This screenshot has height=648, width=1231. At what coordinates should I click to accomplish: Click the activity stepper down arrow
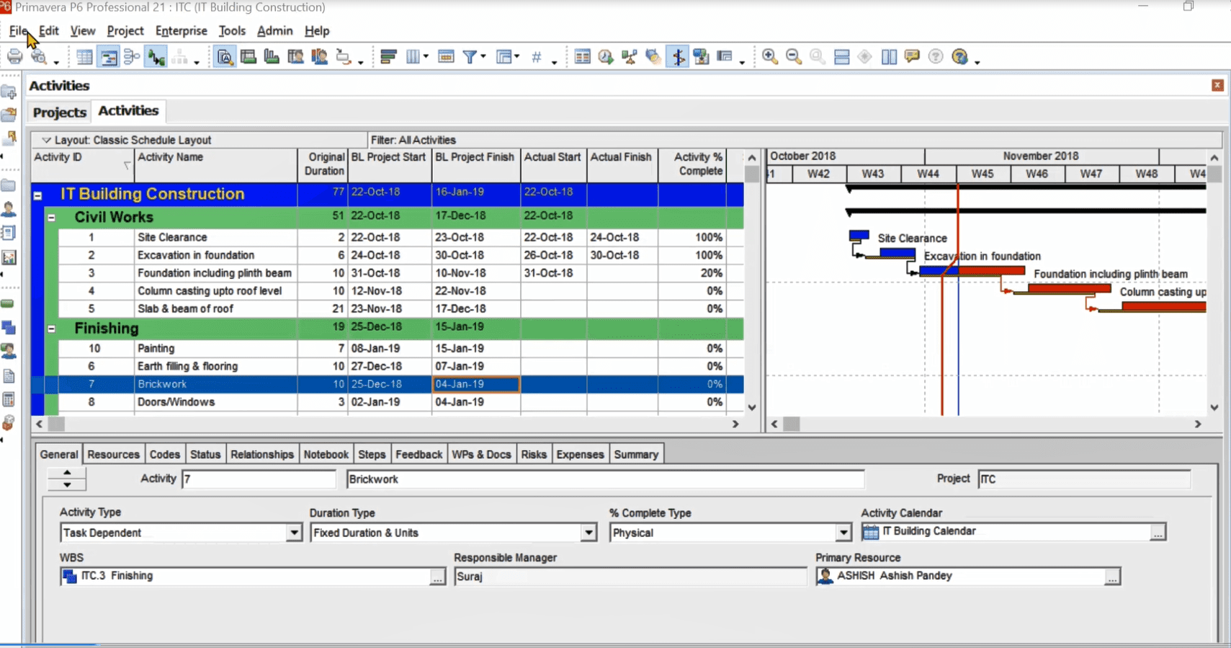pyautogui.click(x=67, y=485)
